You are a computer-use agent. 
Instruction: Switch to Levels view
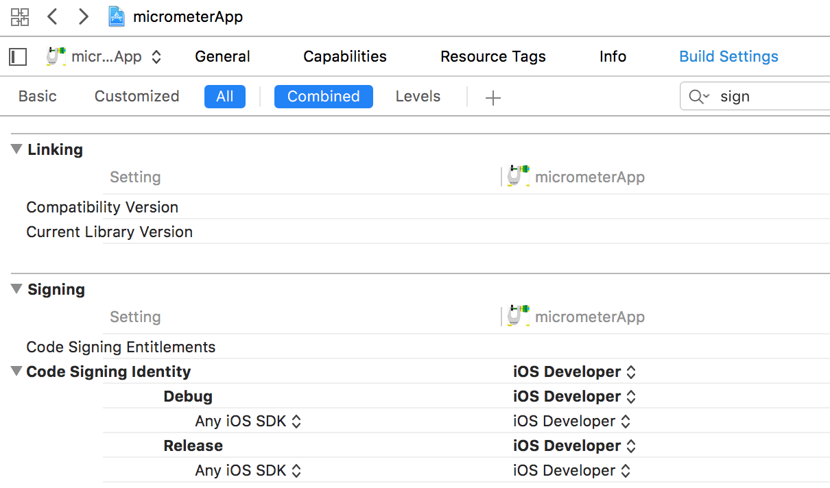pos(418,97)
